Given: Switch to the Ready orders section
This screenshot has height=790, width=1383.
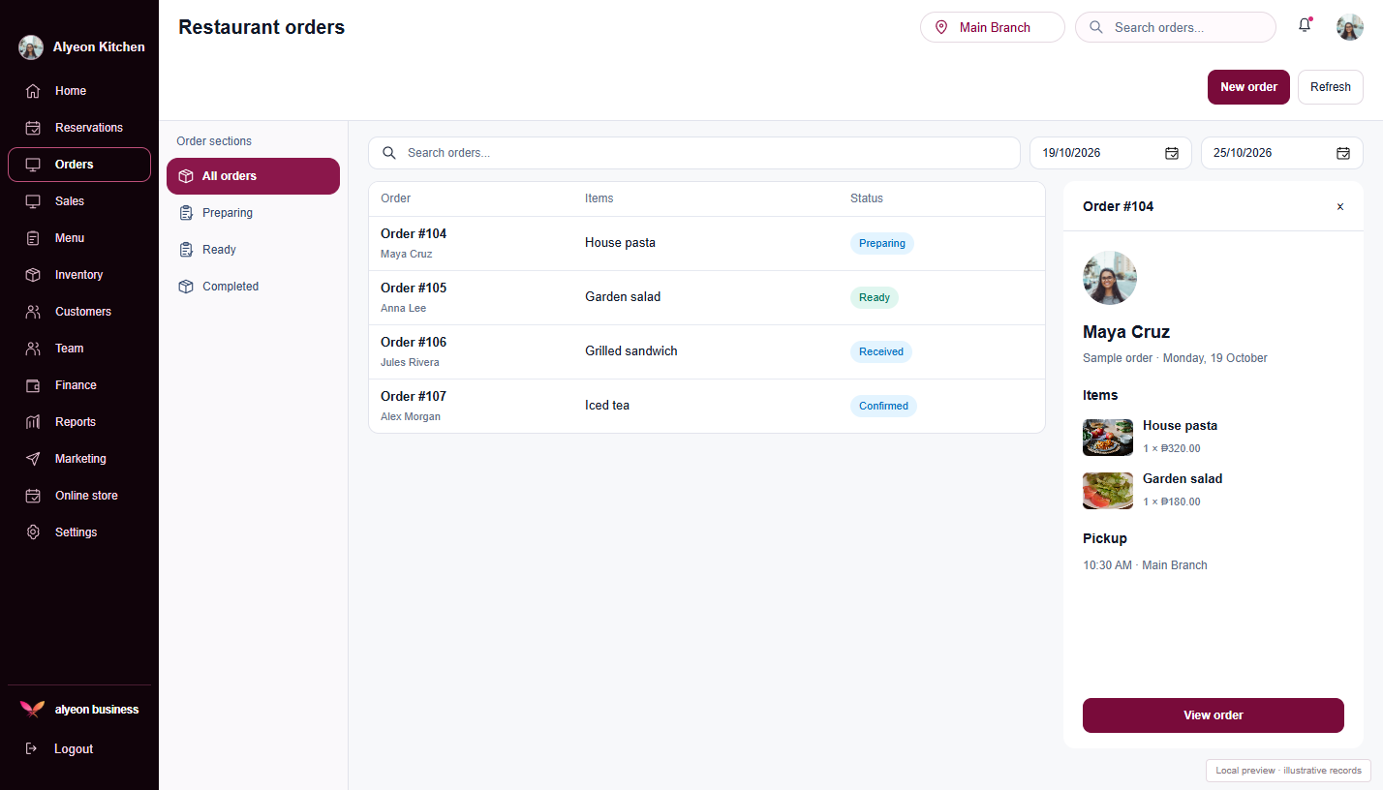Looking at the screenshot, I should [253, 250].
